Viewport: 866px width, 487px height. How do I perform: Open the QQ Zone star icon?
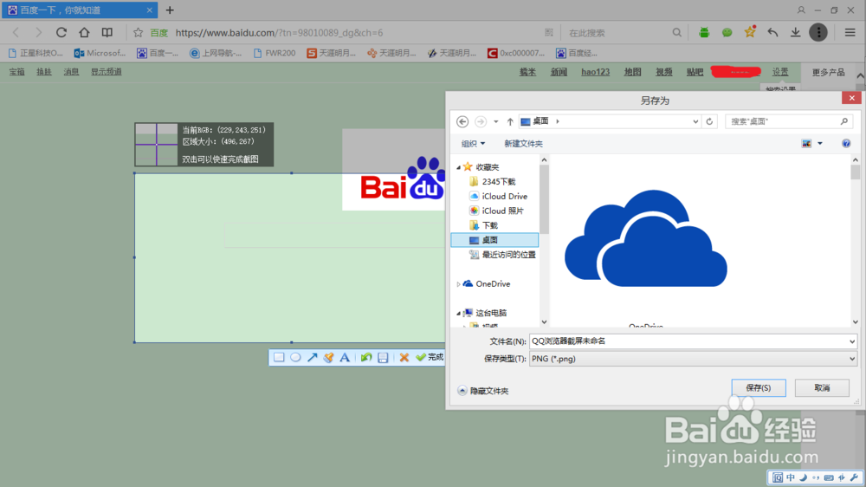pyautogui.click(x=750, y=32)
